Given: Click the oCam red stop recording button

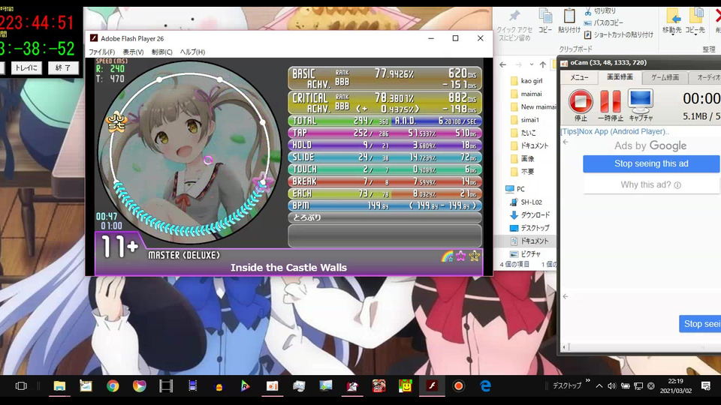Looking at the screenshot, I should [581, 101].
